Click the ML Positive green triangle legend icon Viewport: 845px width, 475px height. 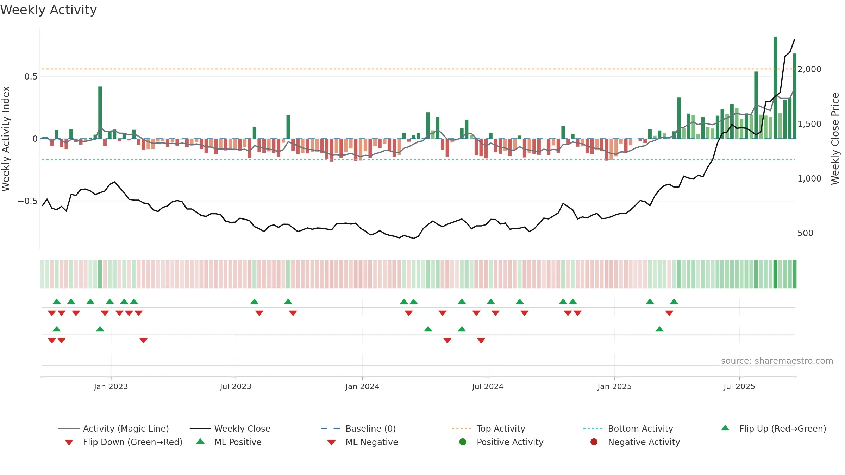coord(200,441)
